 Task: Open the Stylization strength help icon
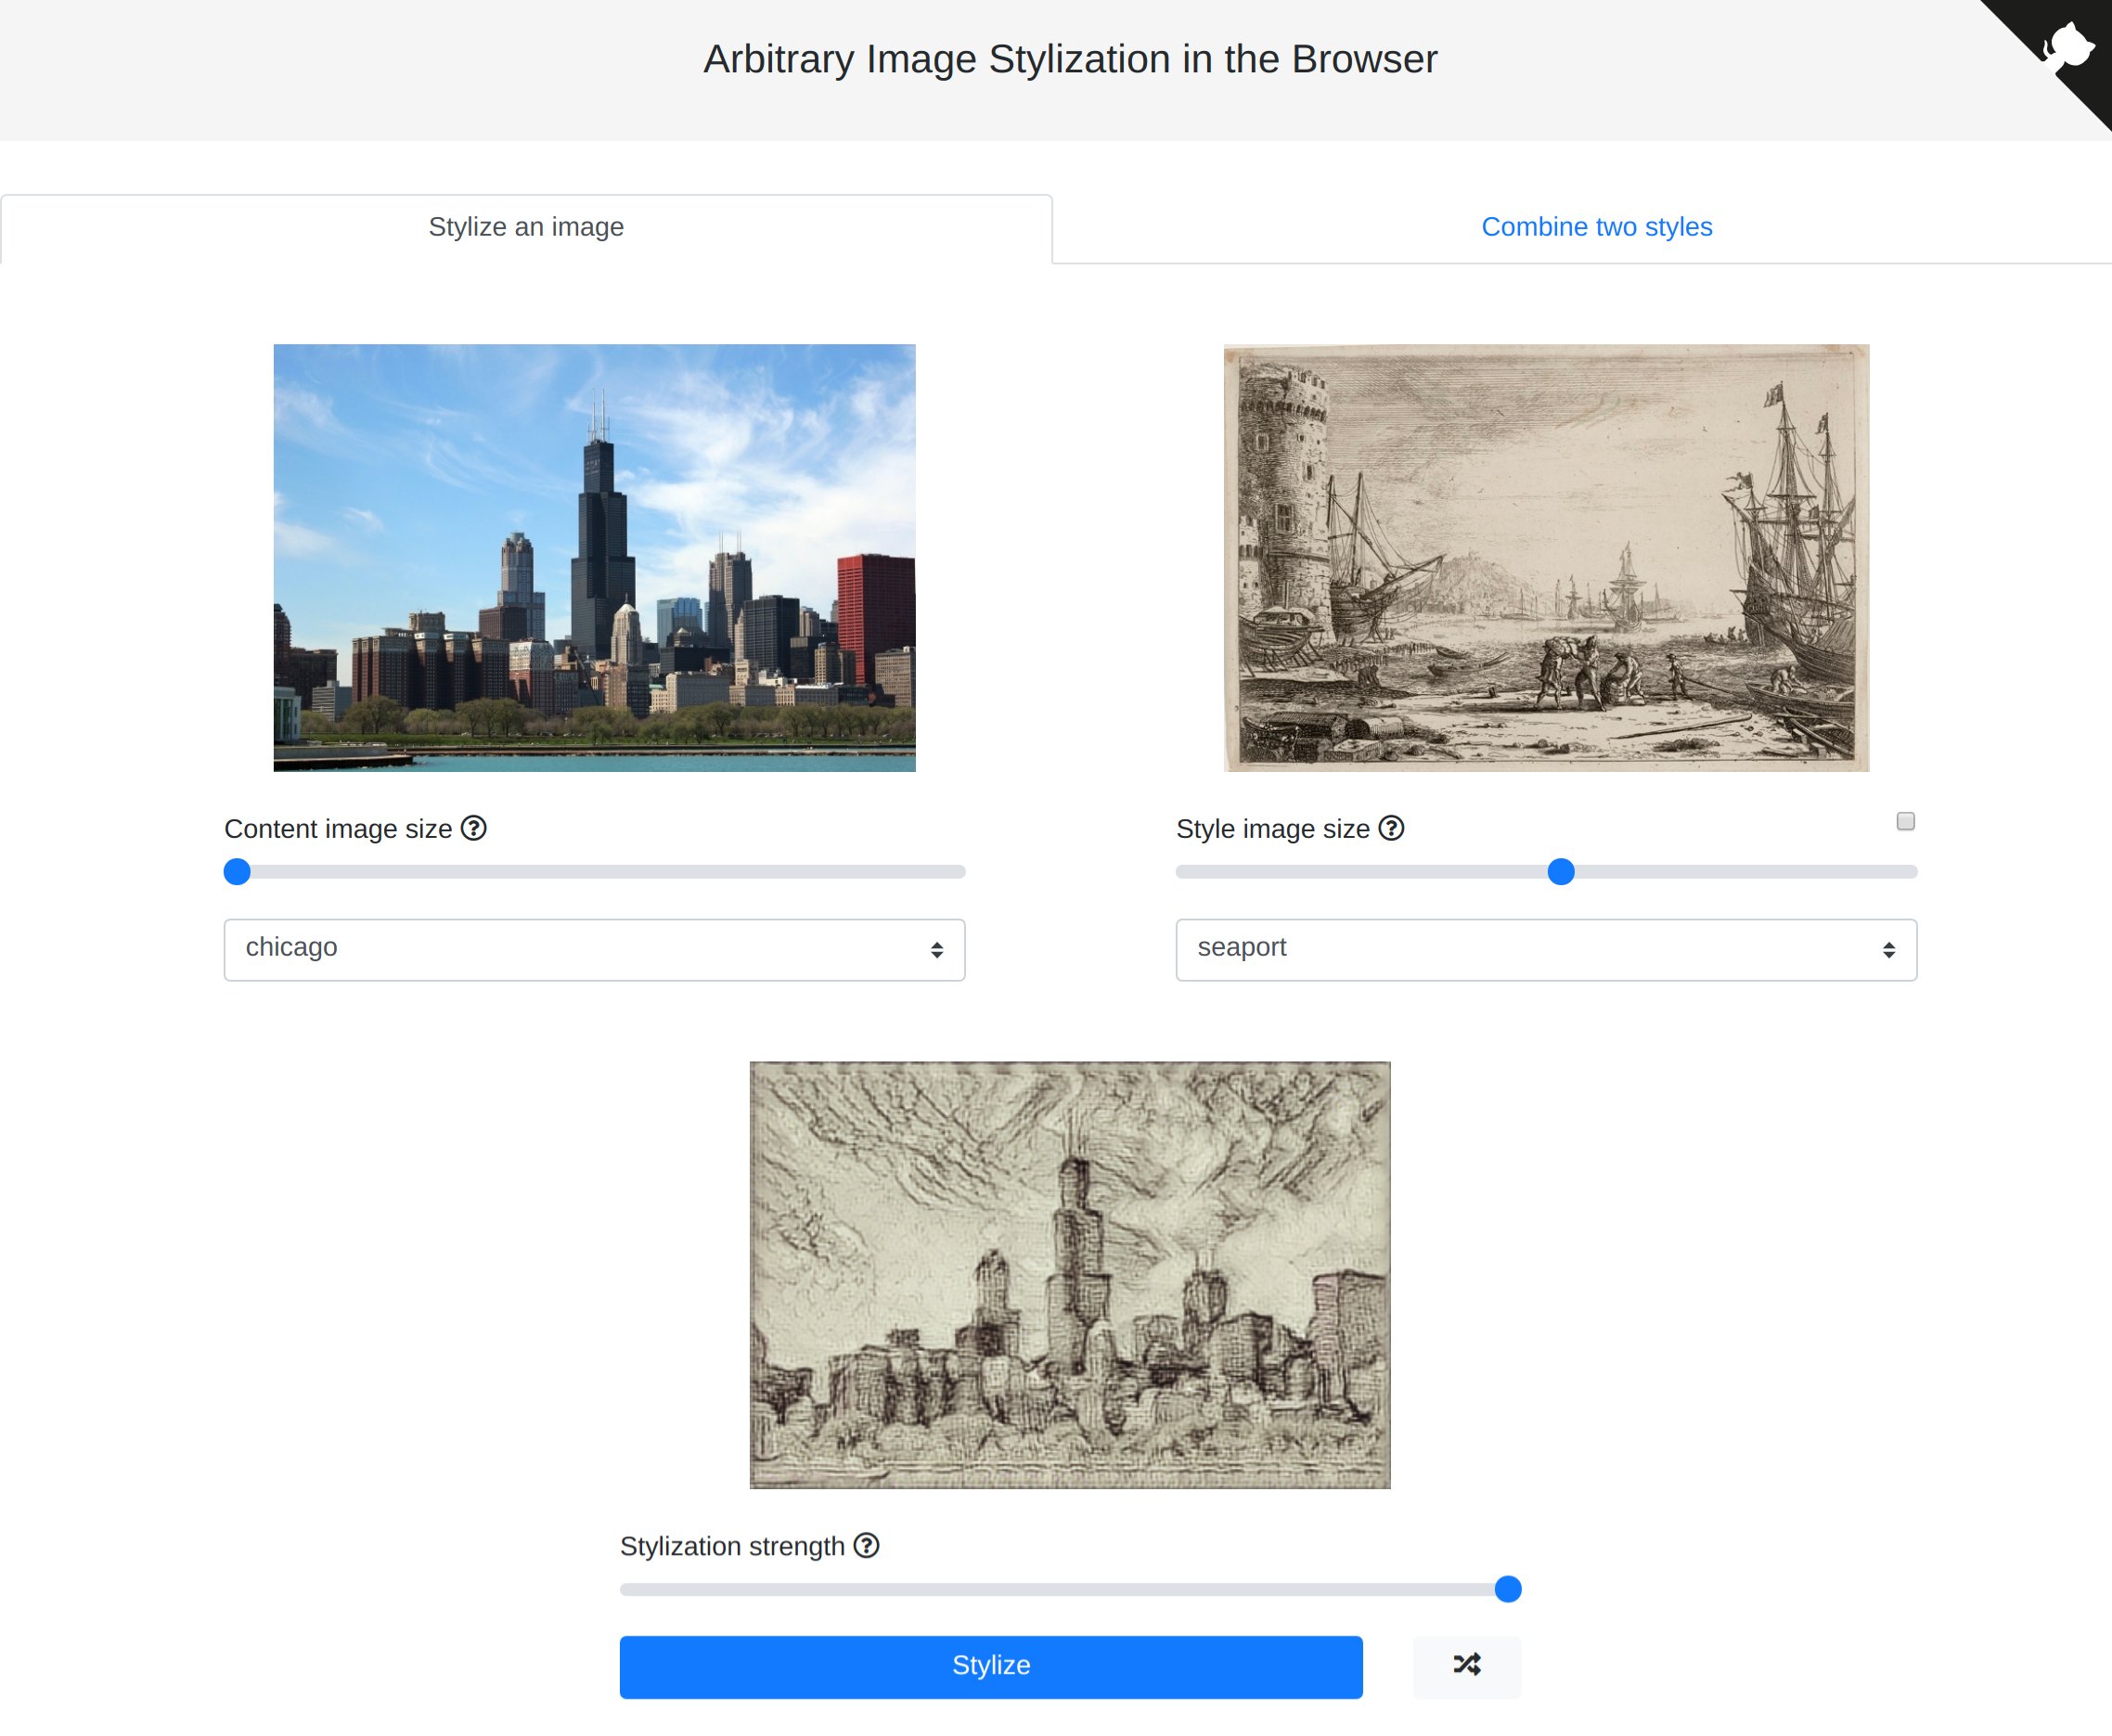[866, 1546]
